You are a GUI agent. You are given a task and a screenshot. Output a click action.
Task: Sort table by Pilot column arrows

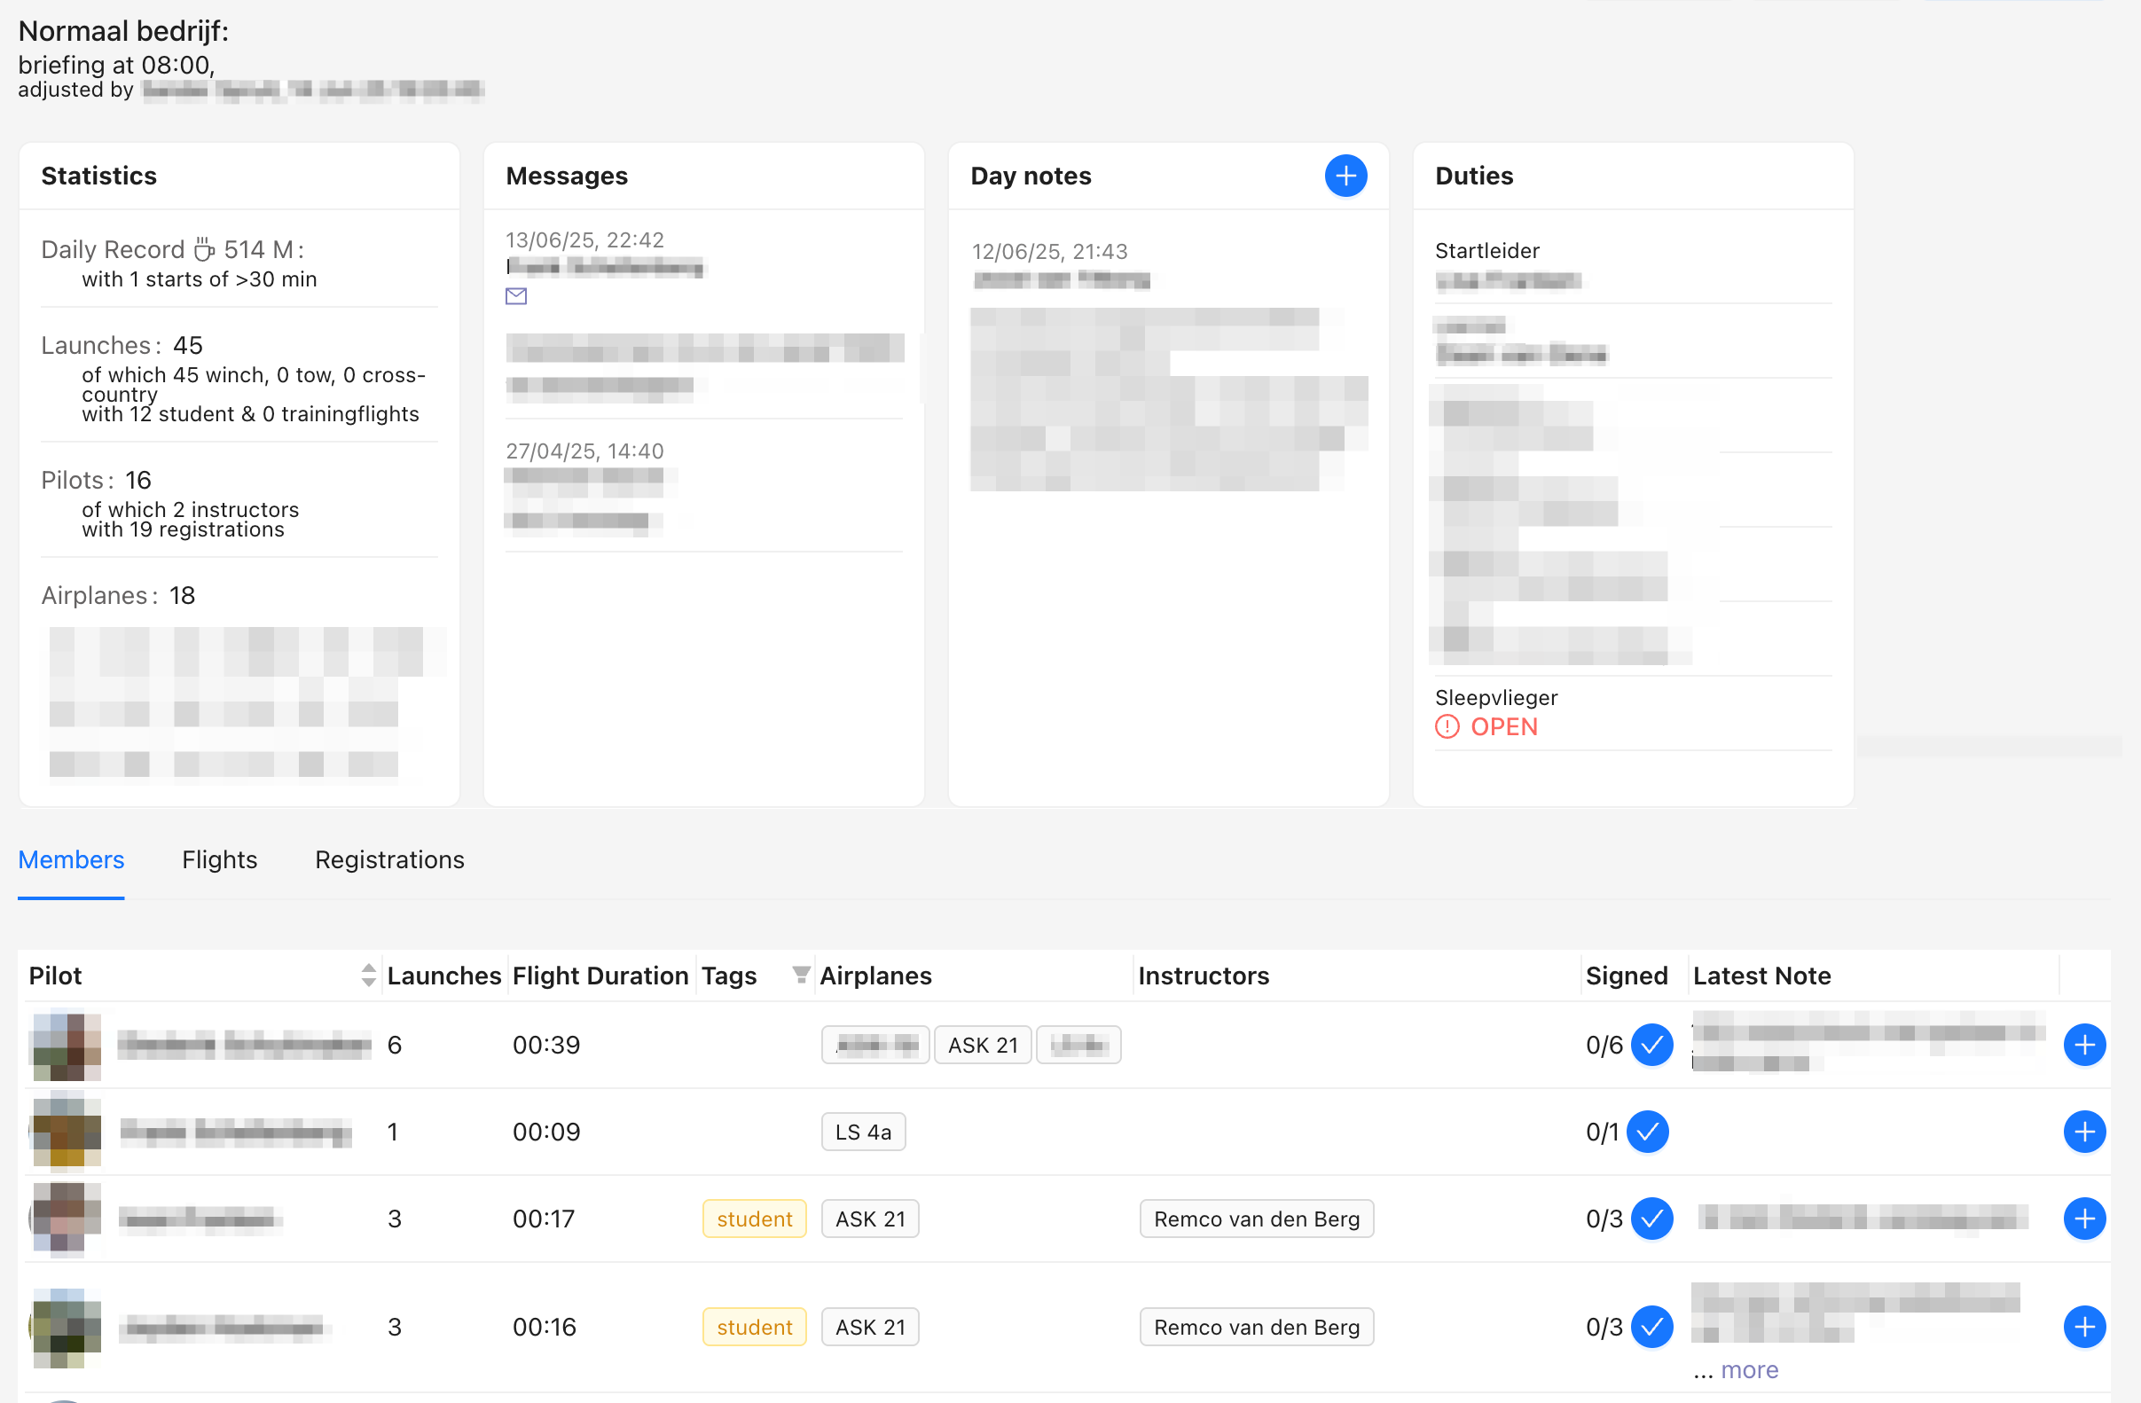pyautogui.click(x=368, y=976)
